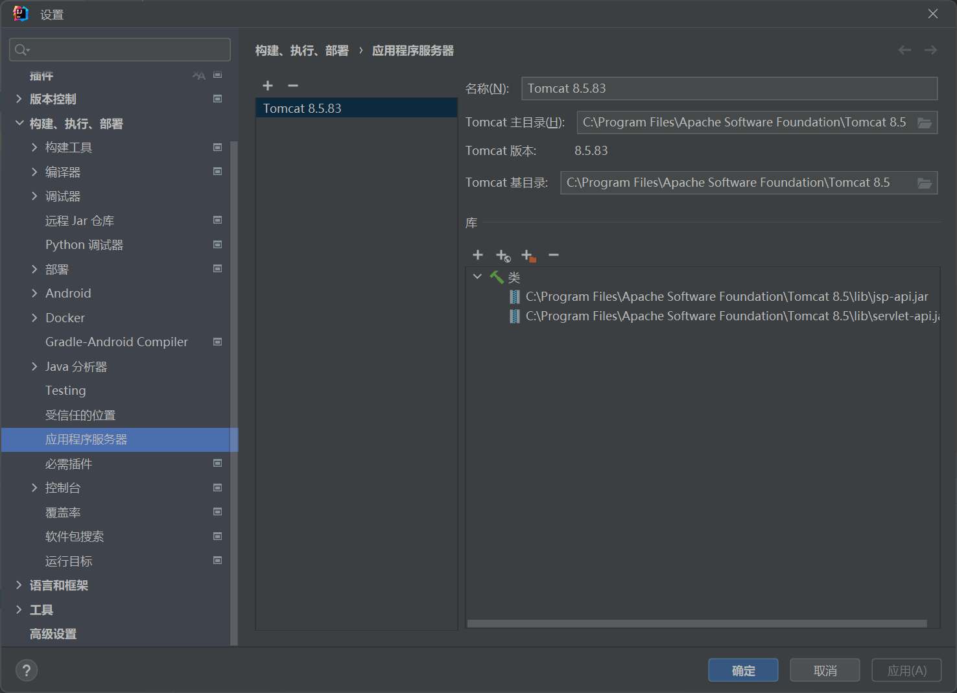Open 受信任的位置 settings page
The width and height of the screenshot is (957, 693).
pos(80,415)
